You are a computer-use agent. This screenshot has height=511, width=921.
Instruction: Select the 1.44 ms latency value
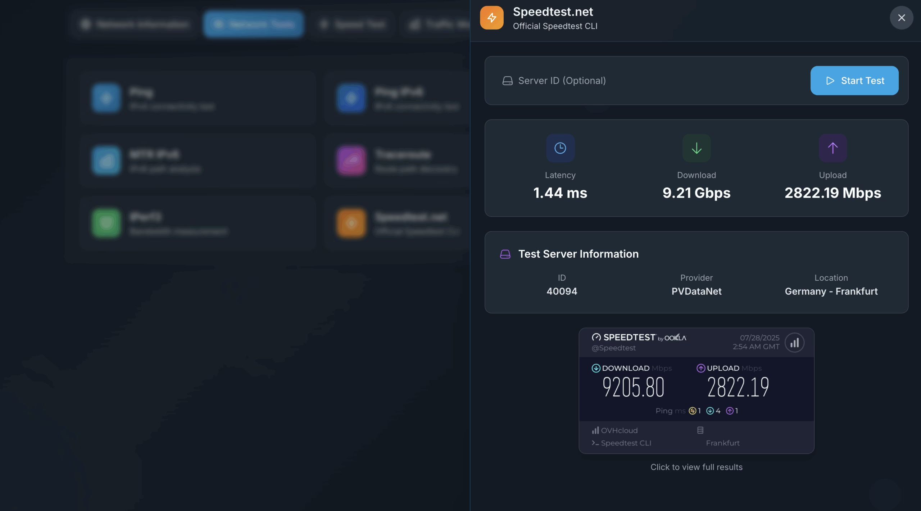[560, 193]
